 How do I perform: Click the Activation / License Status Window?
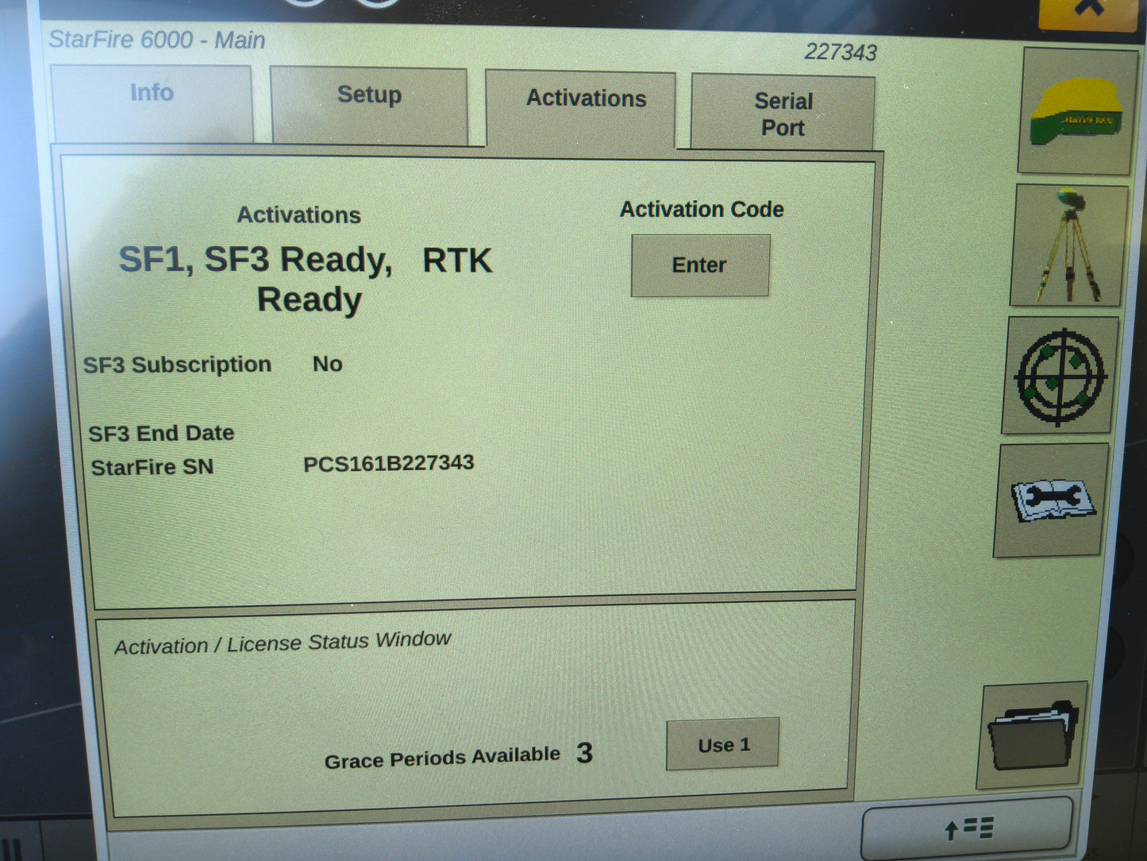click(x=283, y=640)
